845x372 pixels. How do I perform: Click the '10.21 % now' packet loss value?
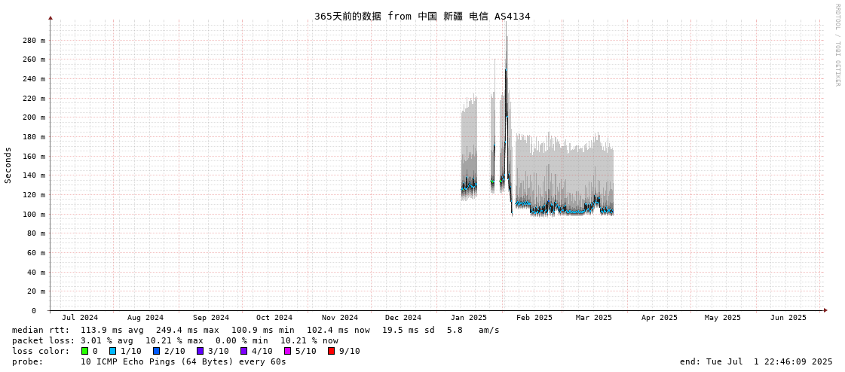(309, 341)
